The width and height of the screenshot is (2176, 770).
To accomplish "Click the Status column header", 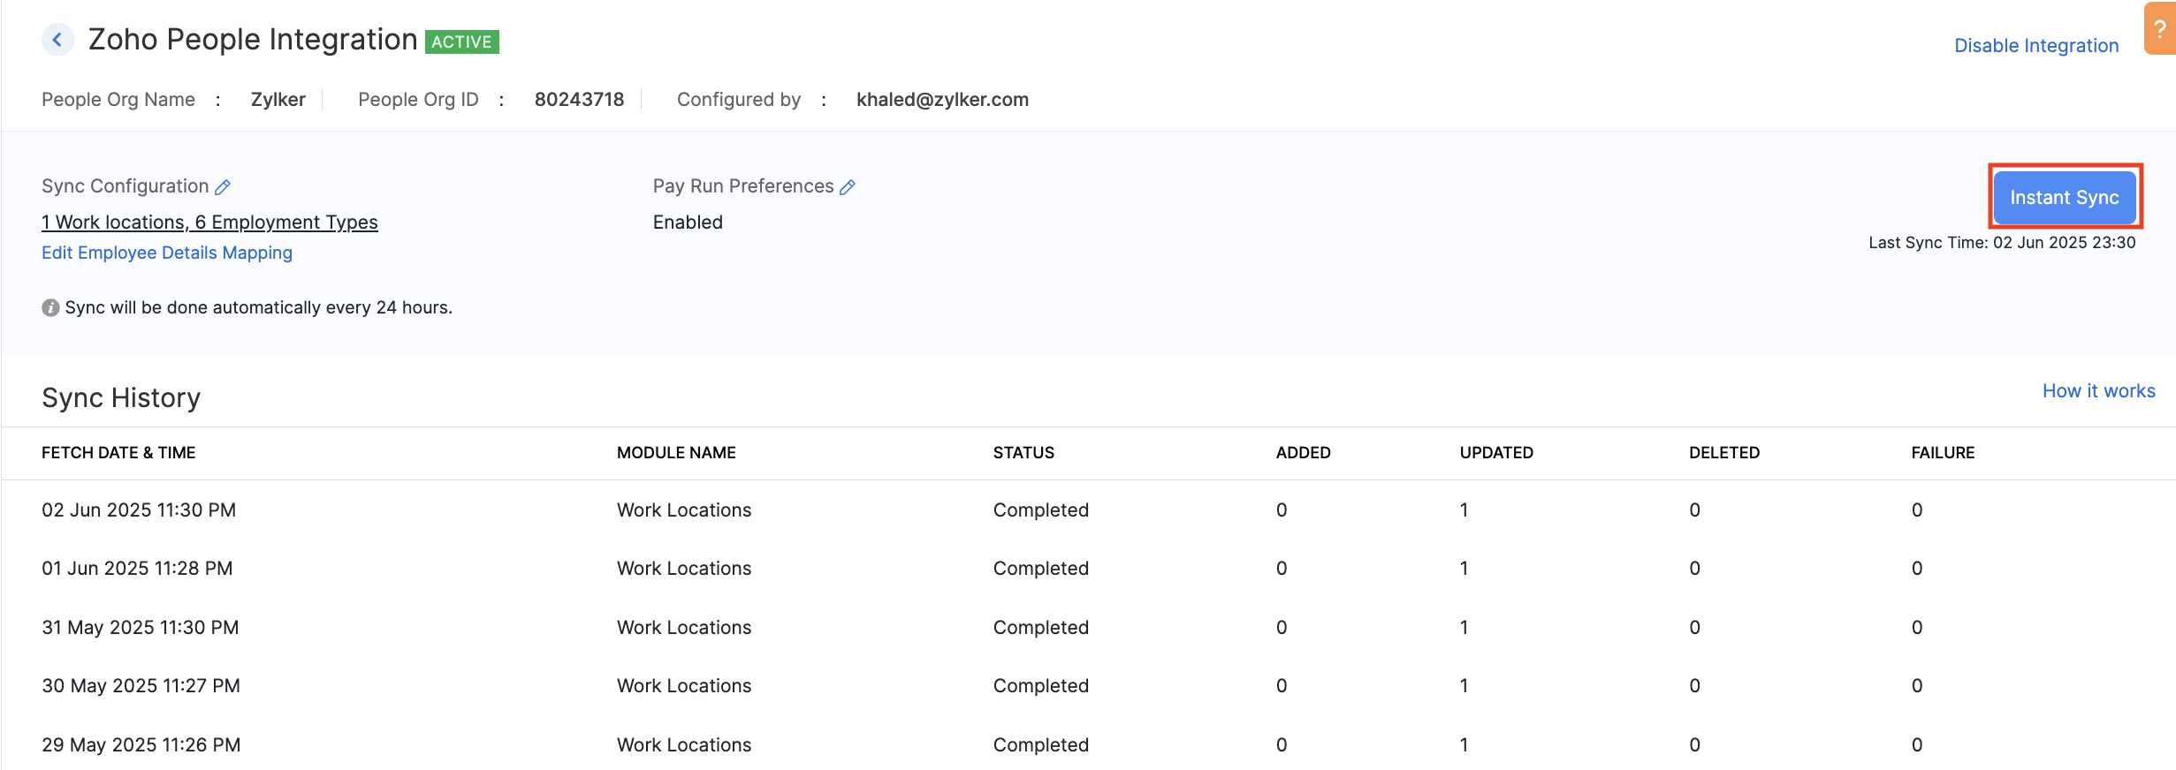I will coord(1023,453).
